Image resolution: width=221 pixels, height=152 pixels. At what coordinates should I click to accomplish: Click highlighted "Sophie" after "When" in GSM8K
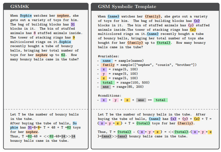coord(26,16)
